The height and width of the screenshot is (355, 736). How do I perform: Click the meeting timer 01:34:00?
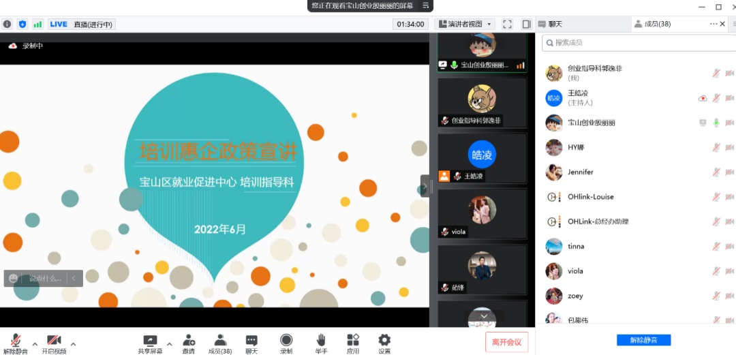410,24
